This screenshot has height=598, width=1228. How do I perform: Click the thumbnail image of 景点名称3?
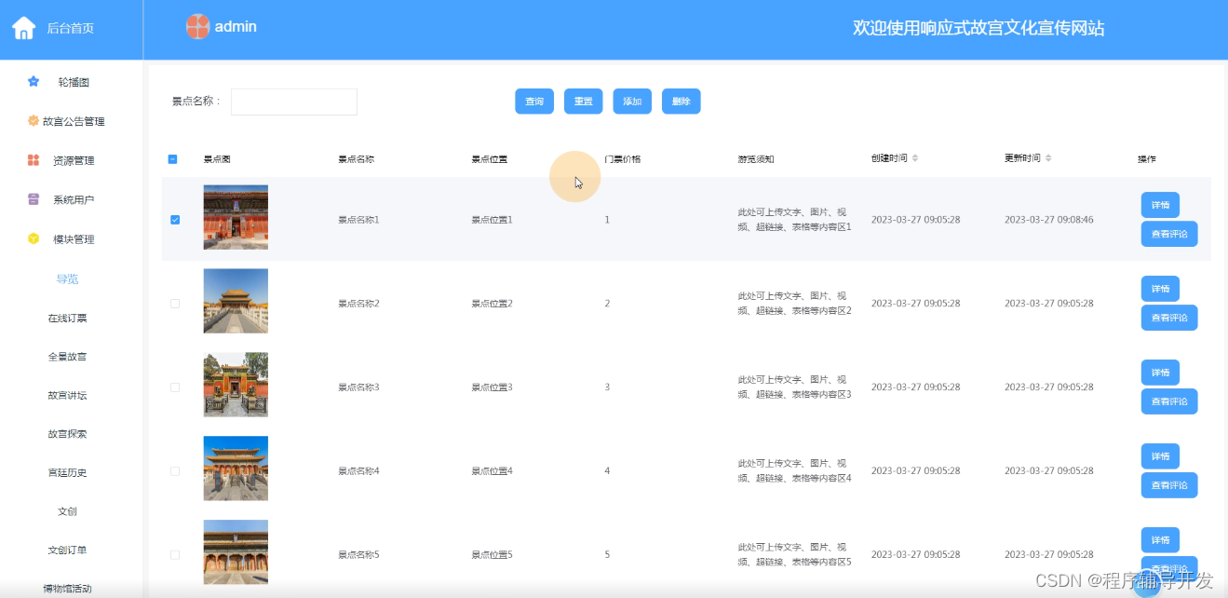click(x=236, y=385)
